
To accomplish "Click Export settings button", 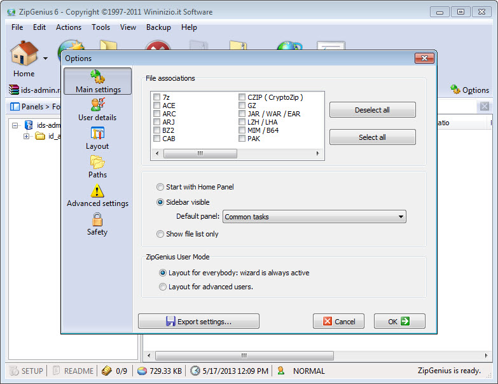I will tap(198, 321).
